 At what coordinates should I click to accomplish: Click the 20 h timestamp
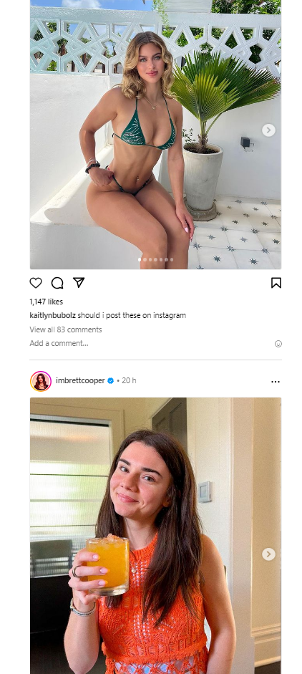click(x=129, y=380)
